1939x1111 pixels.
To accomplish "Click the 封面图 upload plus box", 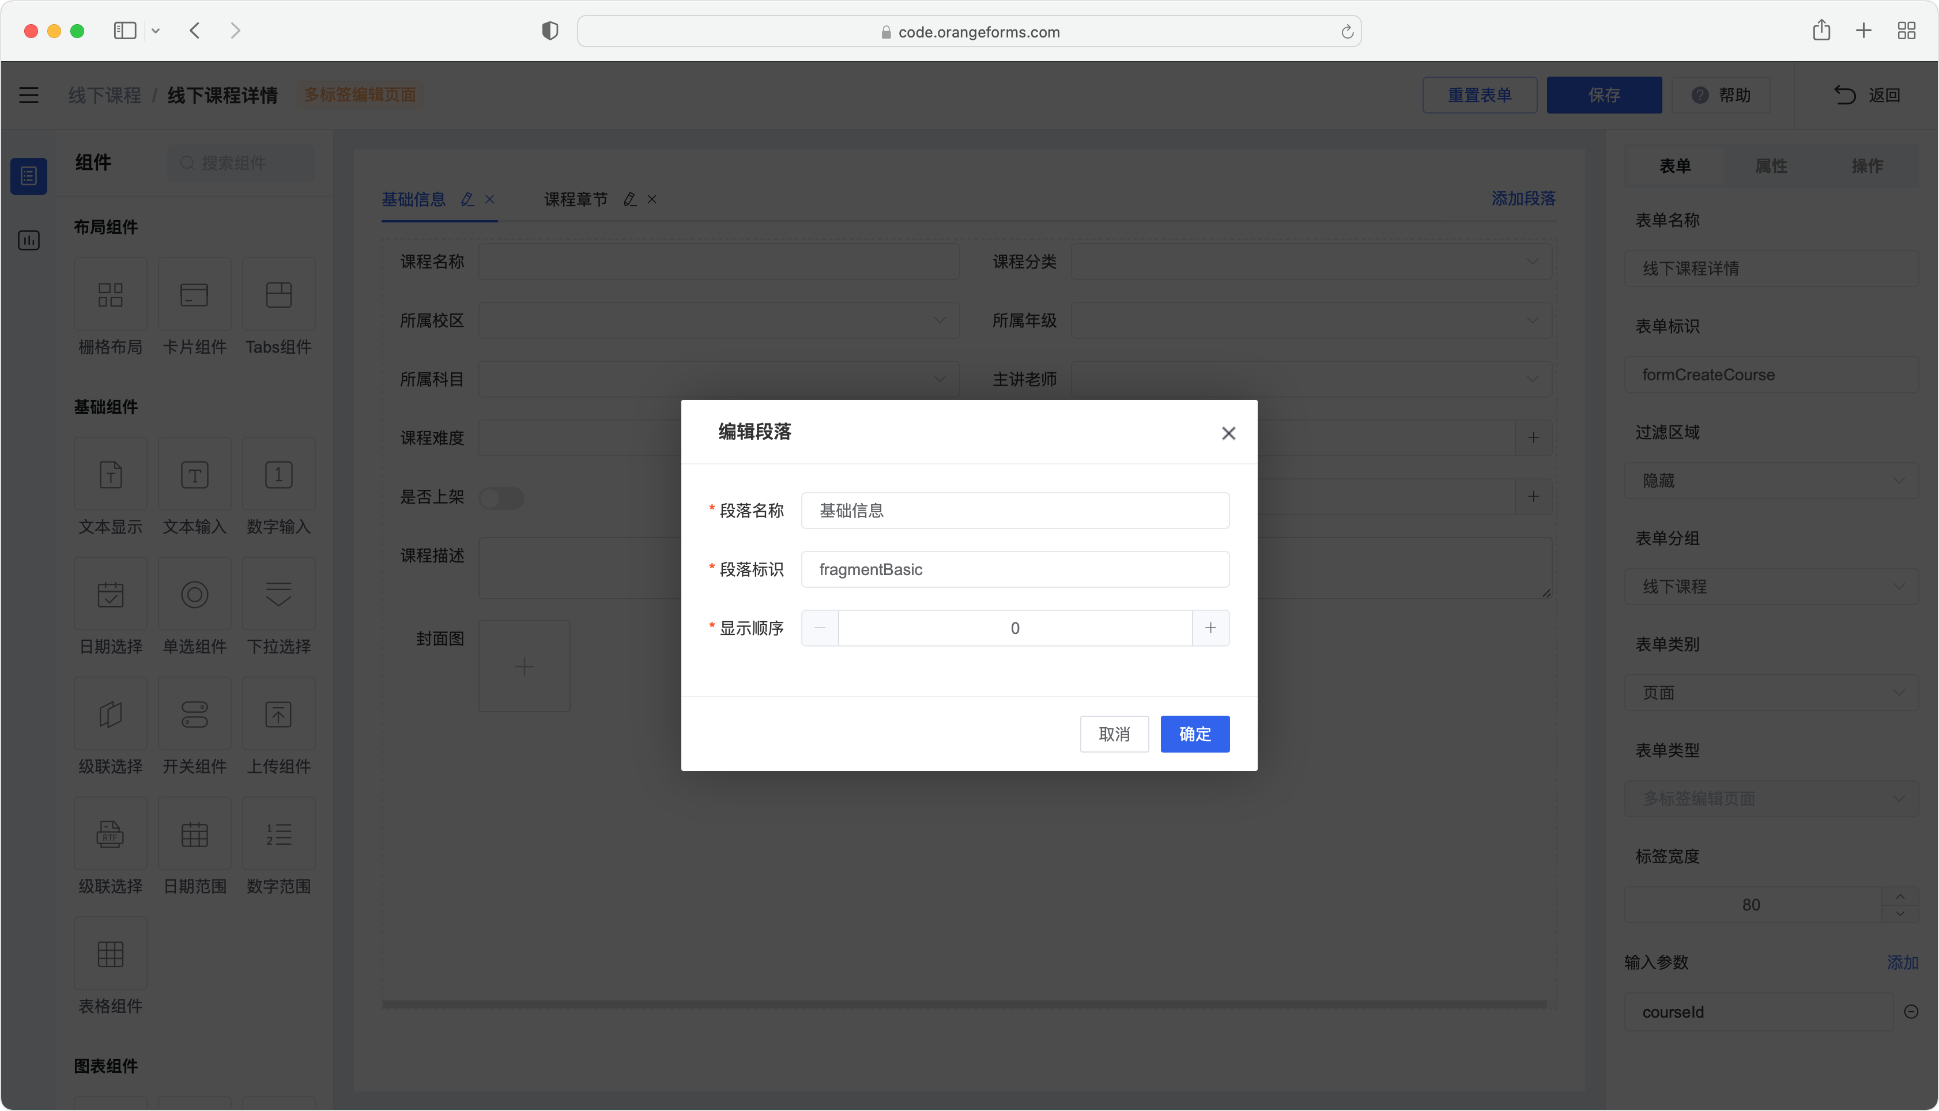I will coord(523,666).
